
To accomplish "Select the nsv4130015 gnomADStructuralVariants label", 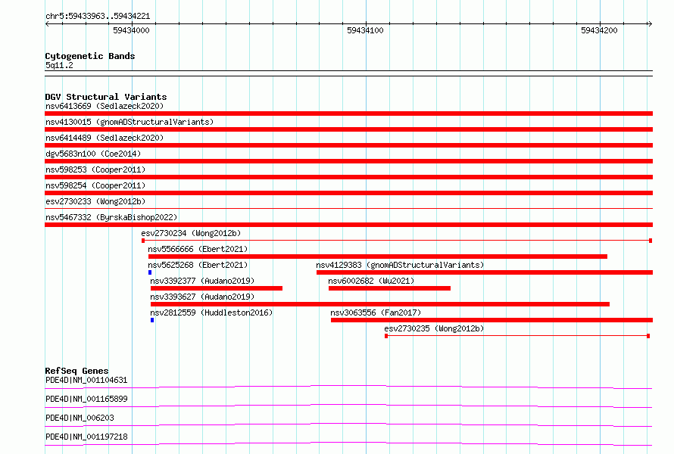I will [x=129, y=122].
